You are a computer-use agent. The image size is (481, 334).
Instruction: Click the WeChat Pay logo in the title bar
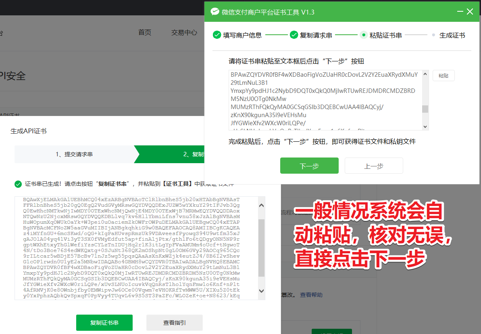215,12
